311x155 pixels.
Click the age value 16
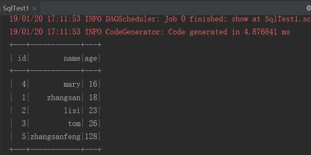(x=93, y=84)
